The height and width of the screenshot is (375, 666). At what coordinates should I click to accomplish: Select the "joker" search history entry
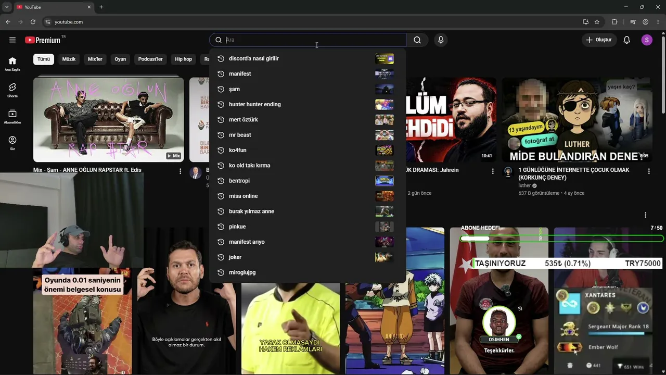point(308,257)
